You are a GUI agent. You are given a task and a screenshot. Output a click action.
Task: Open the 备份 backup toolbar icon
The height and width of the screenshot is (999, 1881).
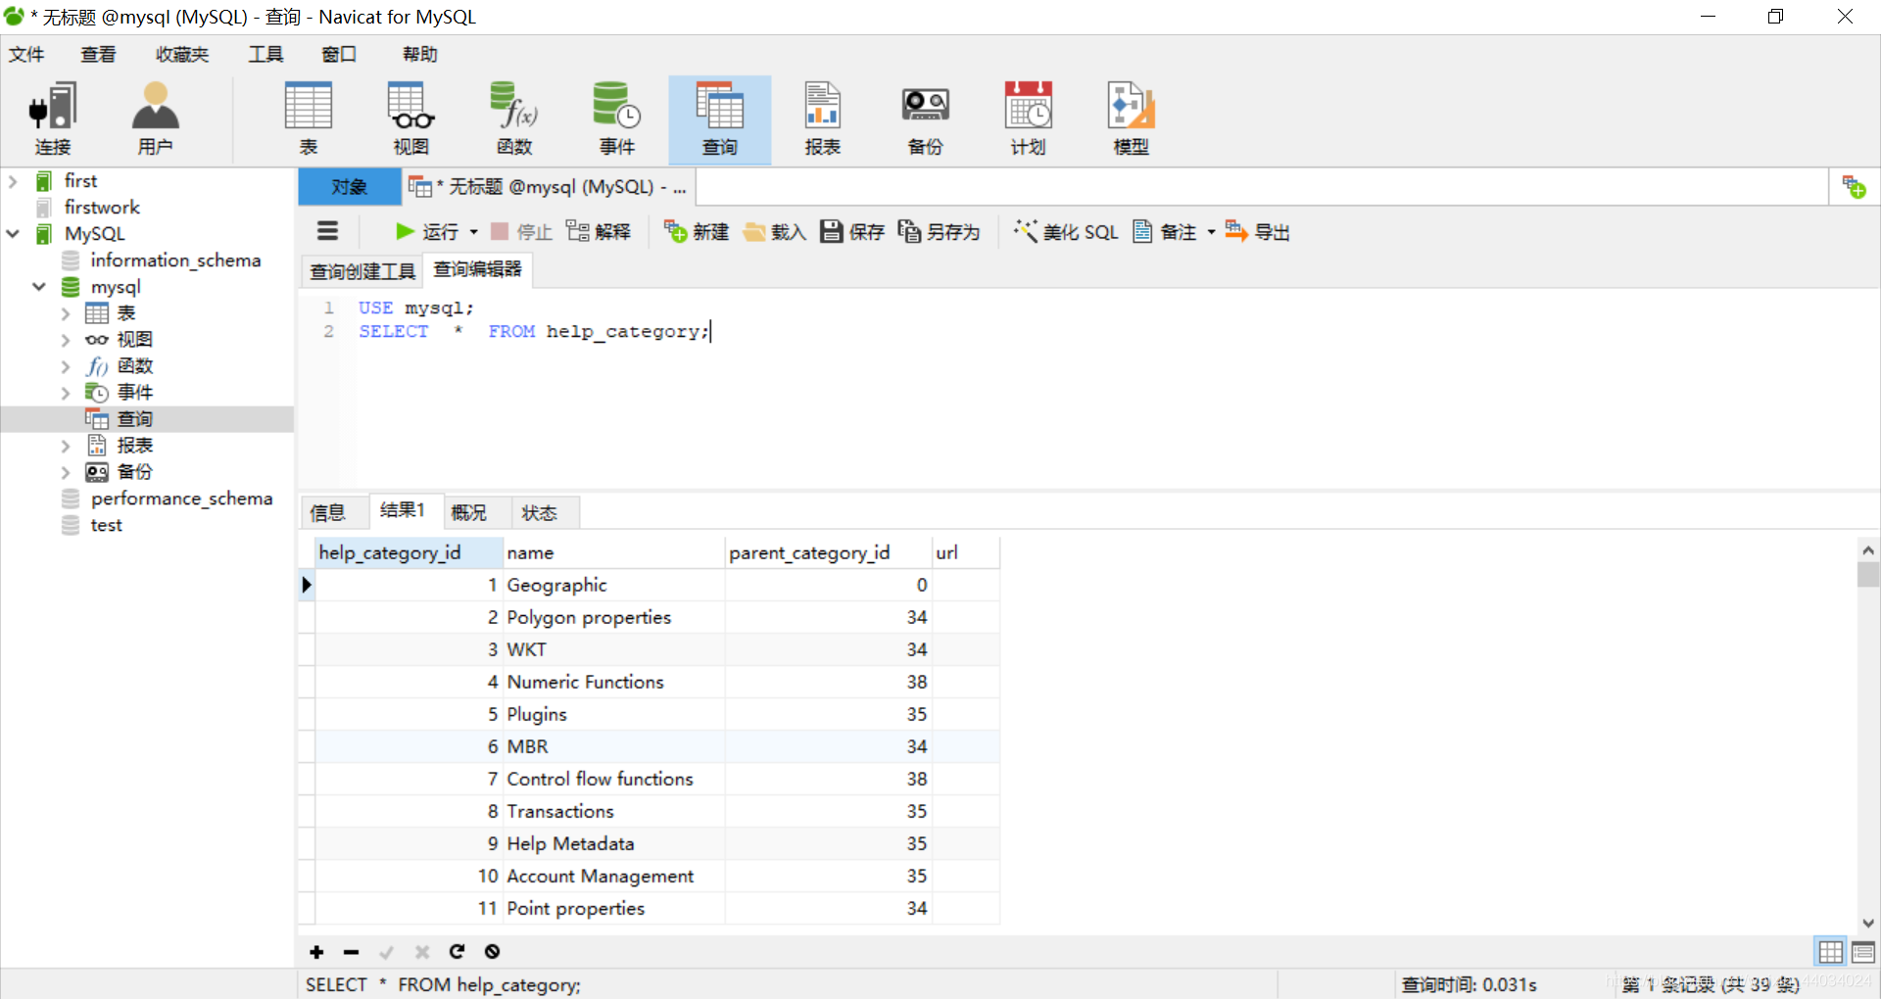926,119
